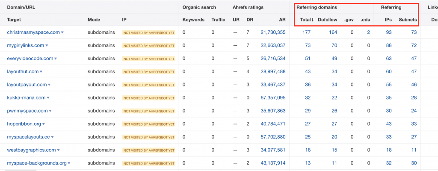Screen dimensions: 438x171
Task: Open AR value 26,716,534
Action: tap(273, 59)
